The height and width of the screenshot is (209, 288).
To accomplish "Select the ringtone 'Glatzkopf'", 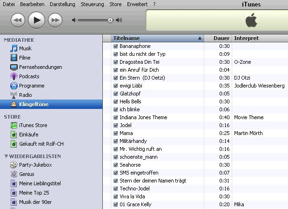I will (x=130, y=94).
